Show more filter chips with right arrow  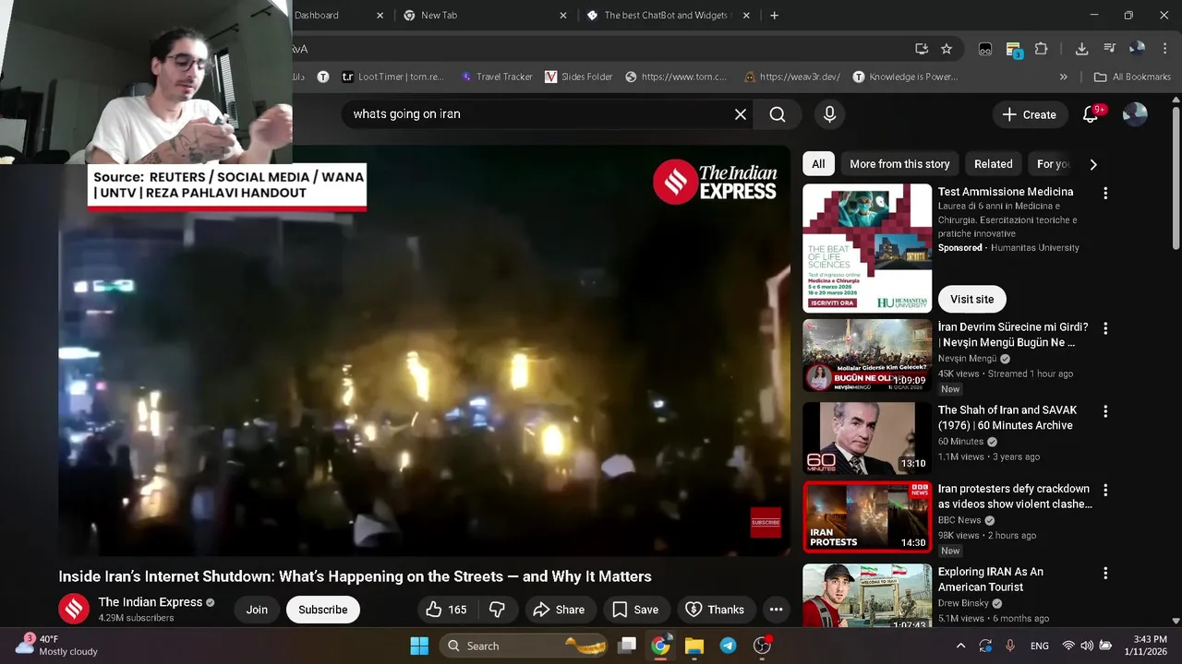tap(1093, 164)
